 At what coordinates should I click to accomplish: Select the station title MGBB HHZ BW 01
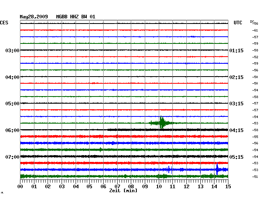click(x=76, y=17)
